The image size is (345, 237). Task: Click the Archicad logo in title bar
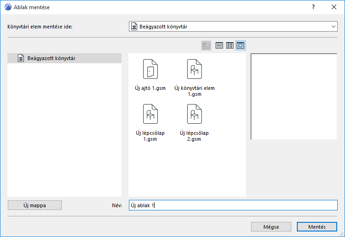tap(8, 7)
